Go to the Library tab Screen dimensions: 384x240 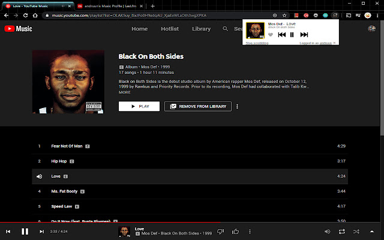202,29
